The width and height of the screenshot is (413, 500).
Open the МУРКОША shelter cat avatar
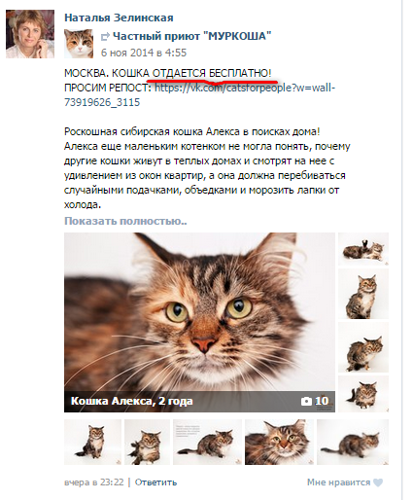[79, 44]
